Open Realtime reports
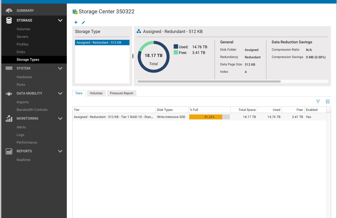The image size is (337, 218). 23,160
